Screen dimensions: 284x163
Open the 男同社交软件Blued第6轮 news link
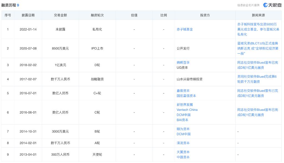point(257,79)
